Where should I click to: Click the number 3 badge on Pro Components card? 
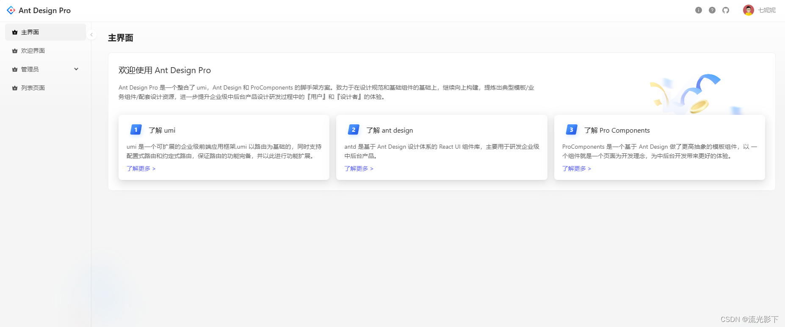572,130
